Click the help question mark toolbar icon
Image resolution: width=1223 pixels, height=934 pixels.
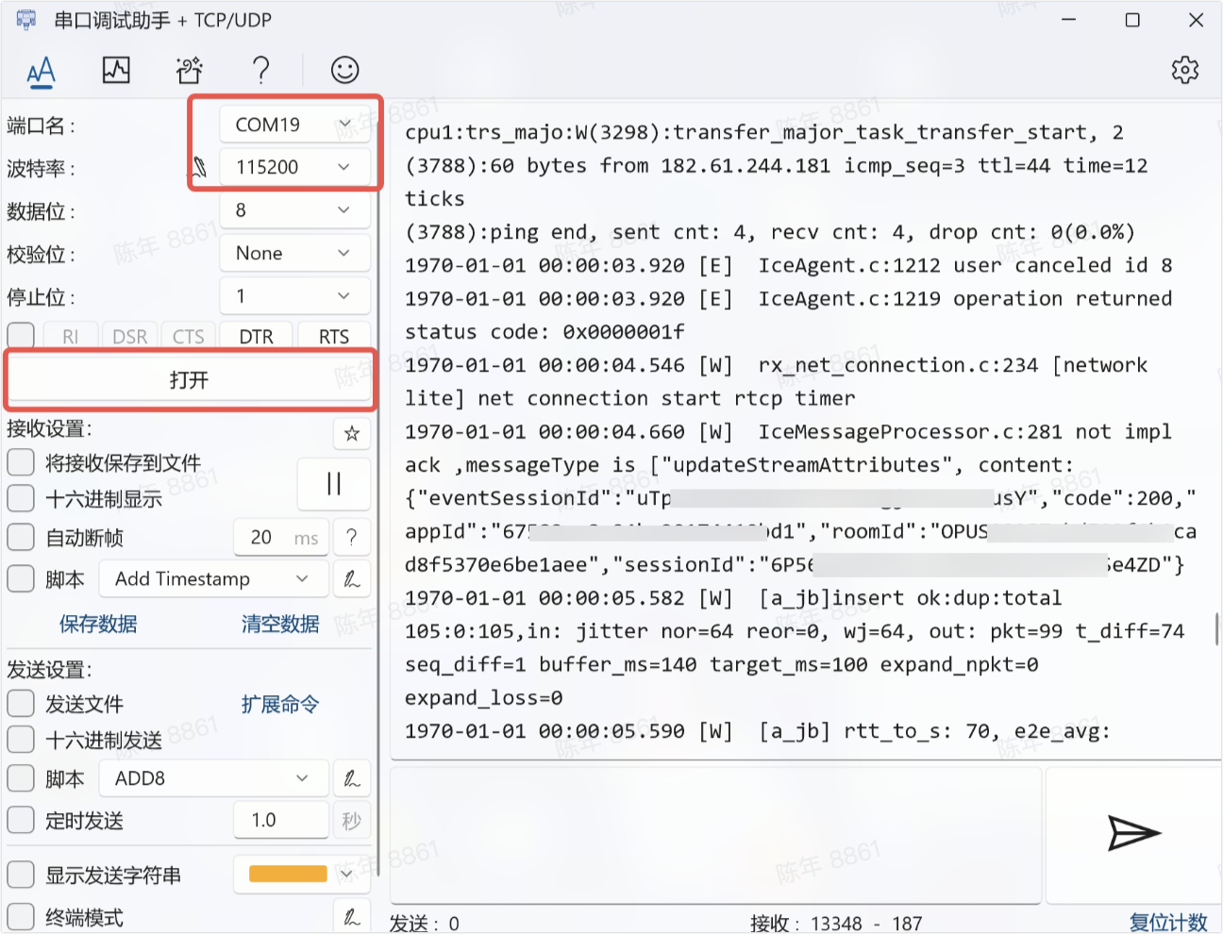point(261,70)
